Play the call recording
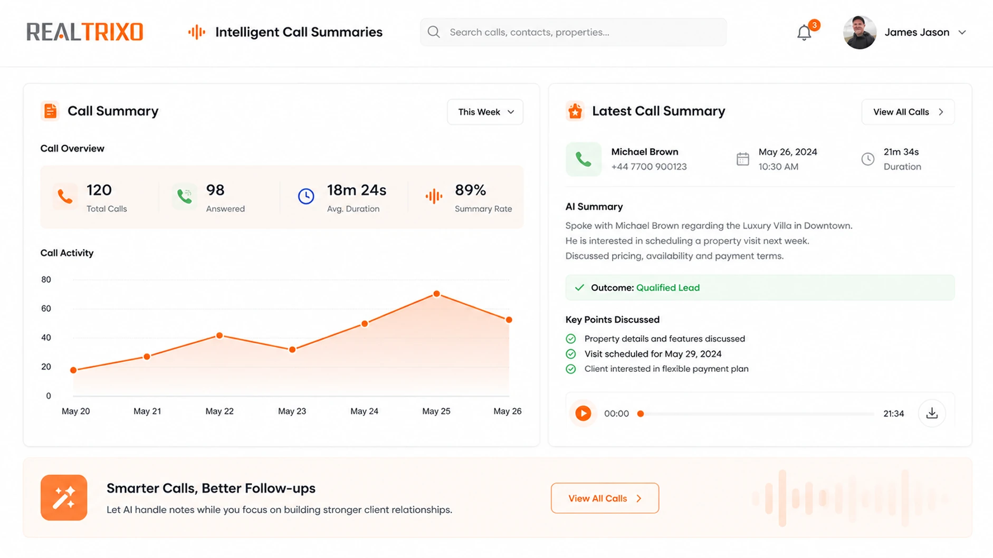Screen dimensions: 993x558 tap(583, 413)
